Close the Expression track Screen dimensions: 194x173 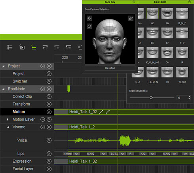pos(49,161)
